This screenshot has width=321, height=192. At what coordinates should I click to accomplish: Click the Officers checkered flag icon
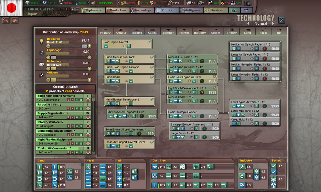pos(42,75)
